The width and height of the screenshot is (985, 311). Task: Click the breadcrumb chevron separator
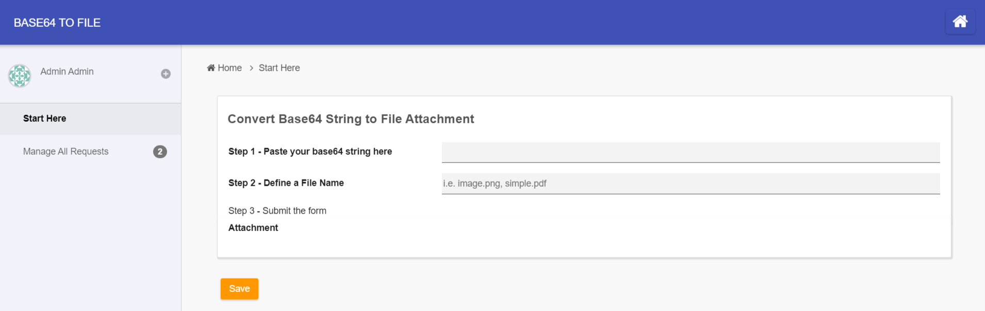point(251,68)
